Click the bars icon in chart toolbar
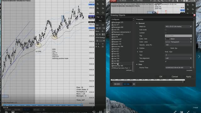The height and width of the screenshot is (113, 201). coord(155,1)
